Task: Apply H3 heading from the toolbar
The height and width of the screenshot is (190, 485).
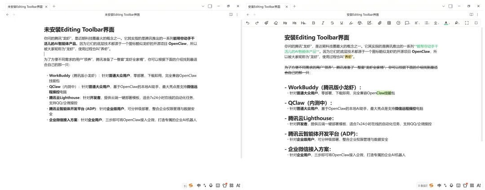Action: (x=295, y=23)
